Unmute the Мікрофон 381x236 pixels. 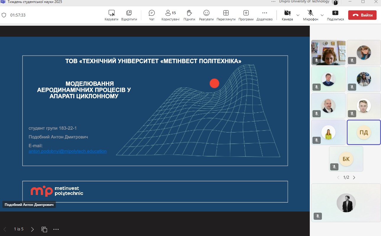(310, 15)
